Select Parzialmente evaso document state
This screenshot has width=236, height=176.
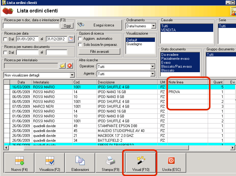[x=180, y=59]
